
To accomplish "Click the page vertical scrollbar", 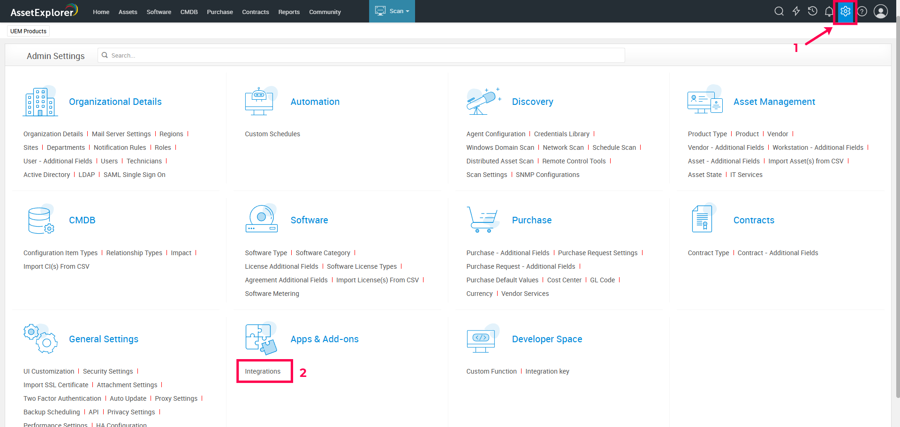I will pos(898,206).
